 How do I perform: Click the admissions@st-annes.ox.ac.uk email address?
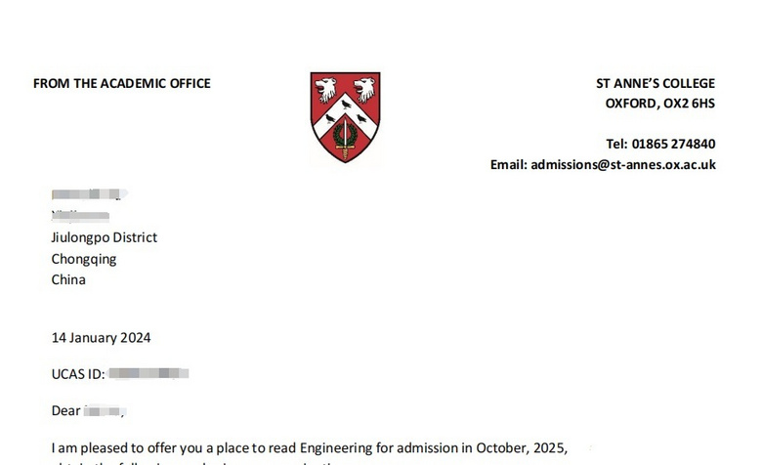pos(623,165)
